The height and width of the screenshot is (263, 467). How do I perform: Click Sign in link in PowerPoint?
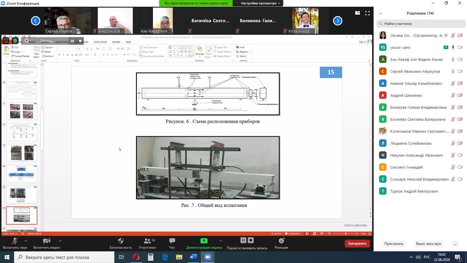pos(363,42)
